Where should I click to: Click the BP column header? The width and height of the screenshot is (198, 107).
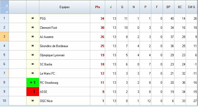click(x=168, y=7)
